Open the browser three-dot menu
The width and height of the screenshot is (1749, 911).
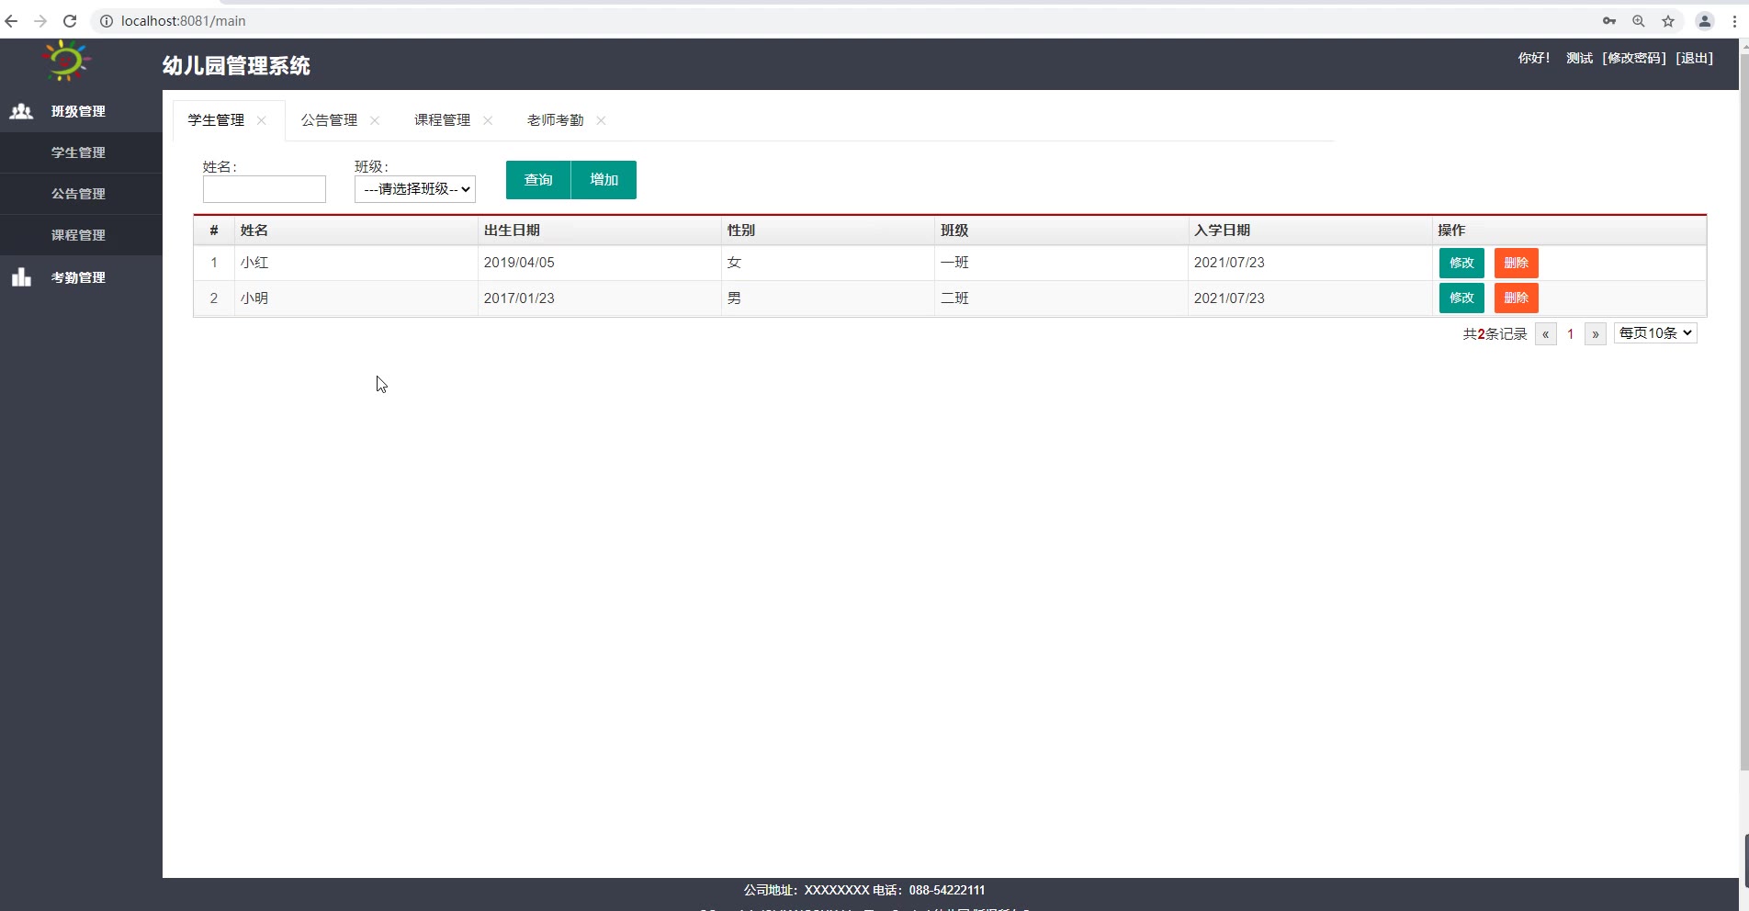(x=1734, y=21)
